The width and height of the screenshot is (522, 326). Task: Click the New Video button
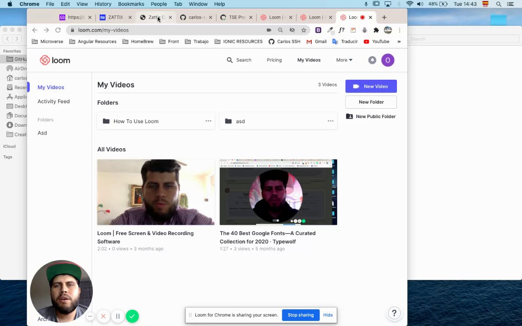point(371,86)
